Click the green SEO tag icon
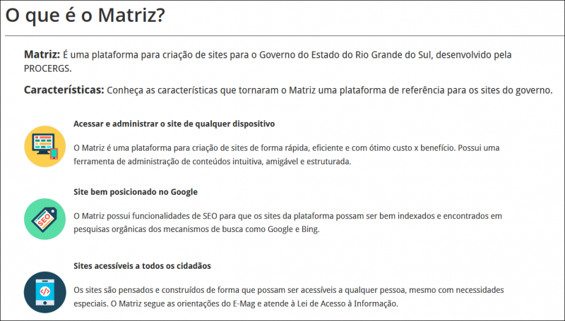Image resolution: width=565 pixels, height=321 pixels. tap(45, 219)
